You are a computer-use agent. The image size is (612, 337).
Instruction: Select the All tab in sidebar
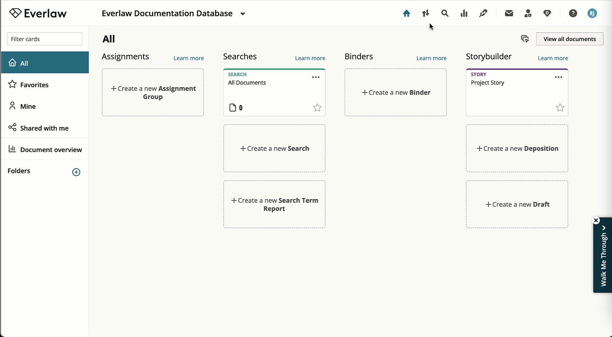point(45,63)
